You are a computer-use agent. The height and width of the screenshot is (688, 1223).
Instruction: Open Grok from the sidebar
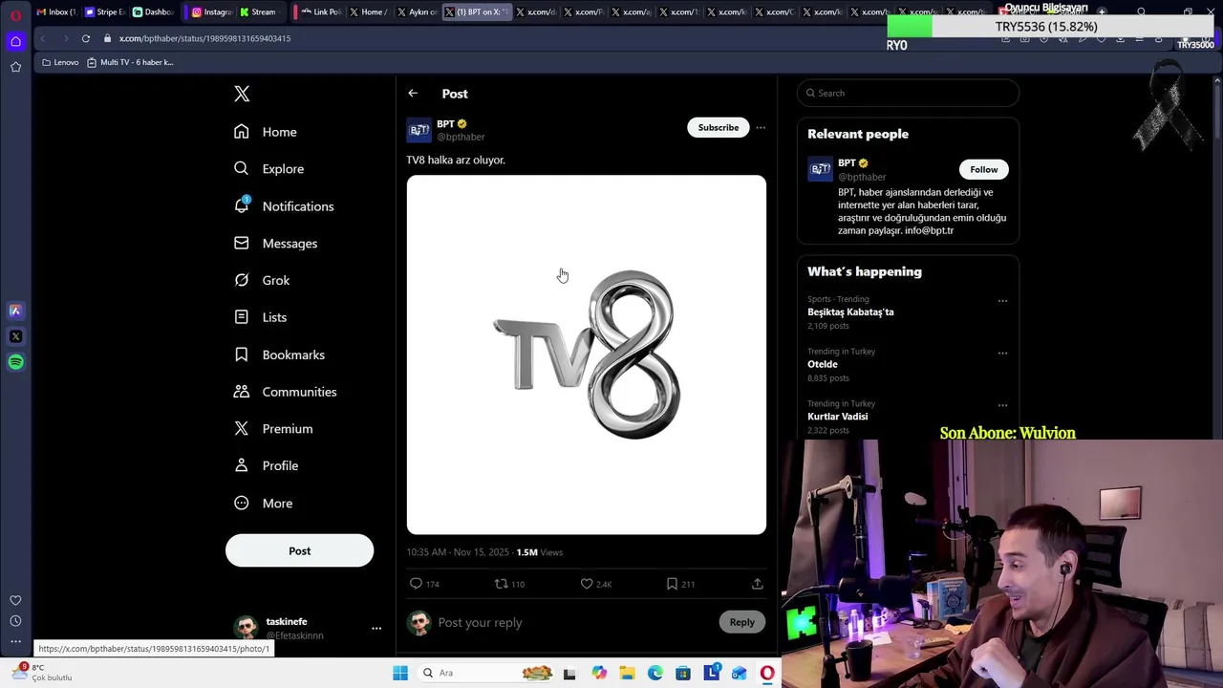tap(262, 280)
